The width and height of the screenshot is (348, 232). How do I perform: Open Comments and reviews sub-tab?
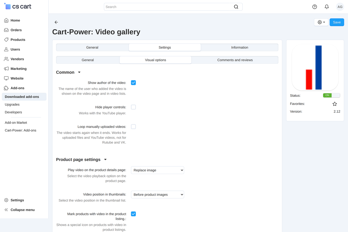(x=235, y=60)
